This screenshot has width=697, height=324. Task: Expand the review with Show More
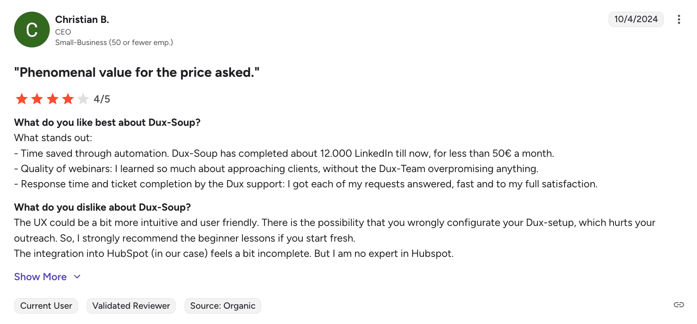[x=41, y=277]
